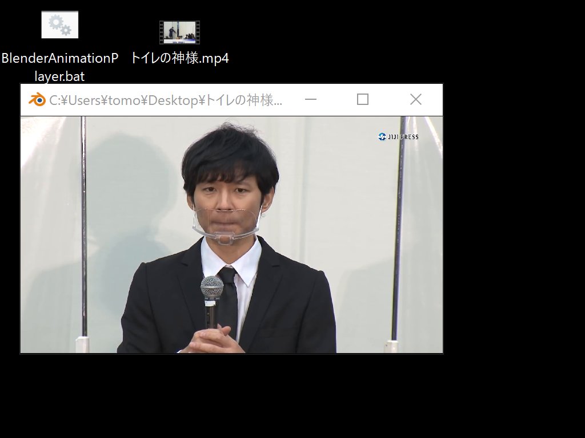Close the Blender animation player window

pyautogui.click(x=416, y=99)
